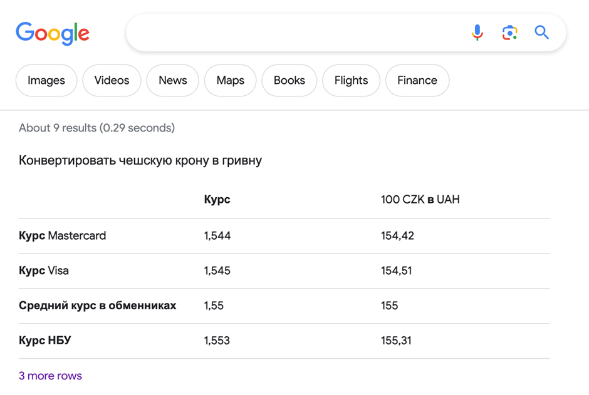This screenshot has height=395, width=589.
Task: Click the Курс Mastercard row label
Action: [63, 235]
